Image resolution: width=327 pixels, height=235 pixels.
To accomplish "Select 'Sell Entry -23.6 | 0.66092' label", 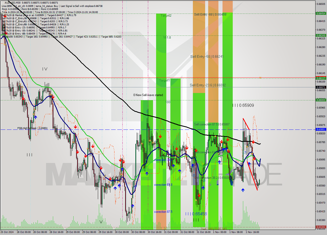I will pyautogui.click(x=208, y=85).
